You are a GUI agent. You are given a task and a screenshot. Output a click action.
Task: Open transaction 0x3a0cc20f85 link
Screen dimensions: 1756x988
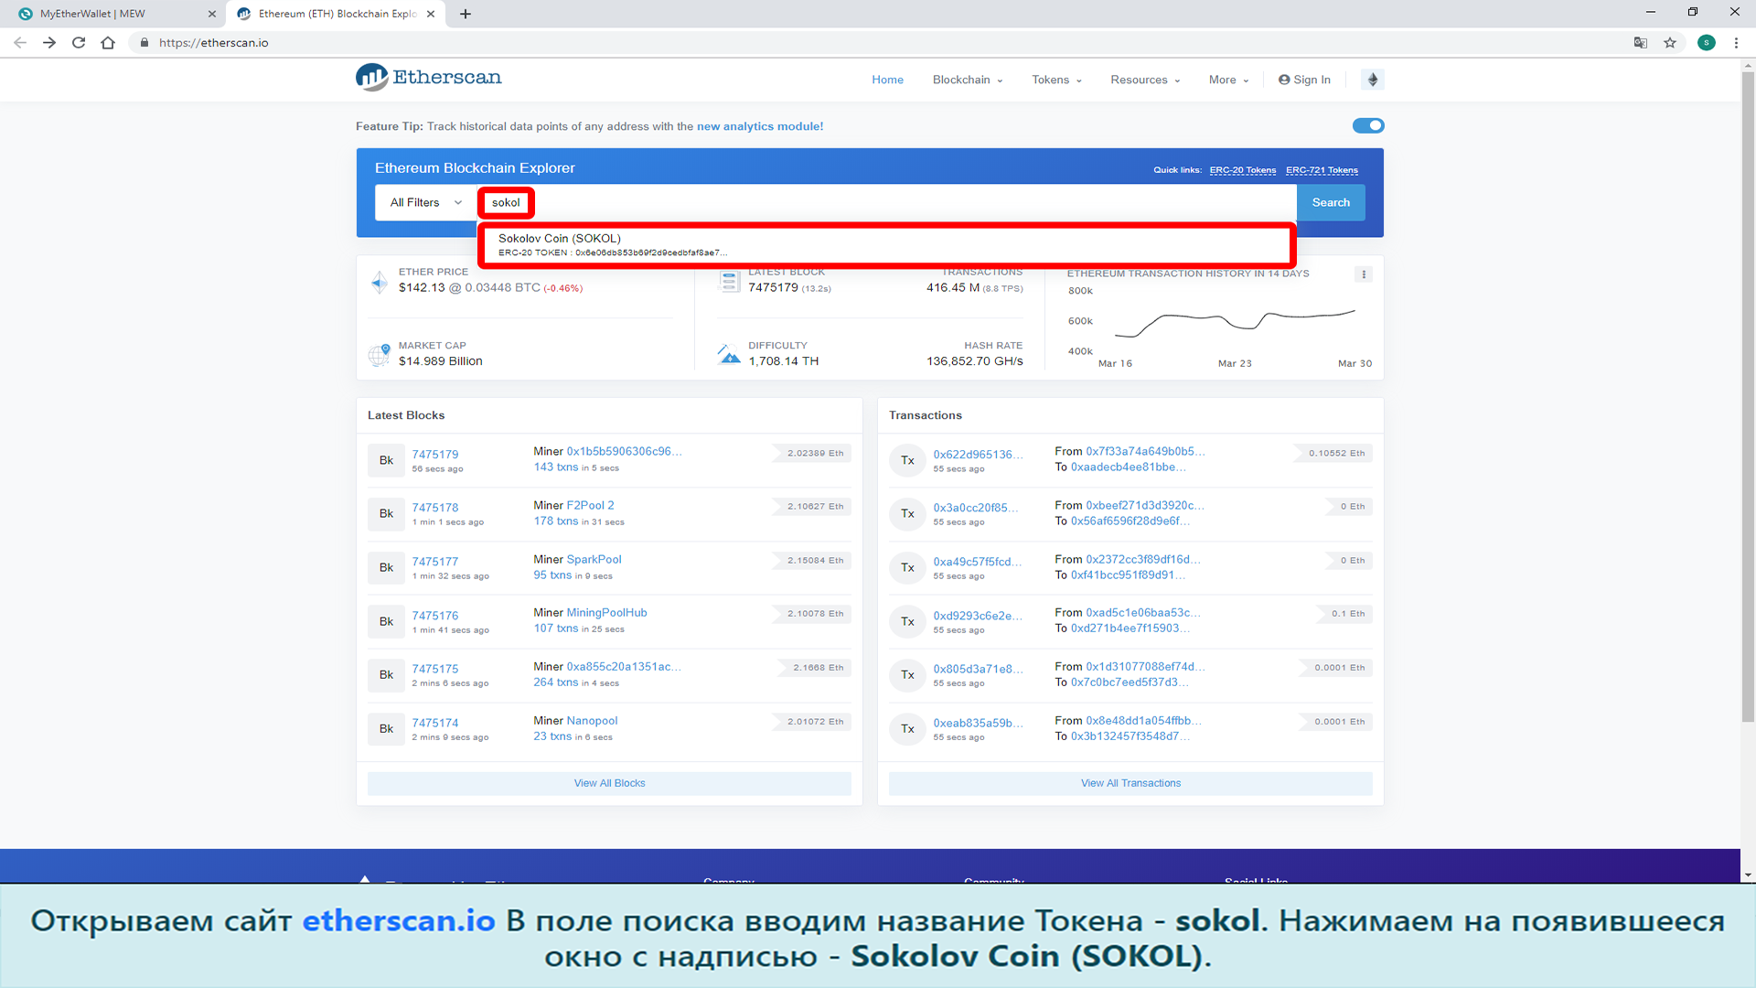click(975, 508)
